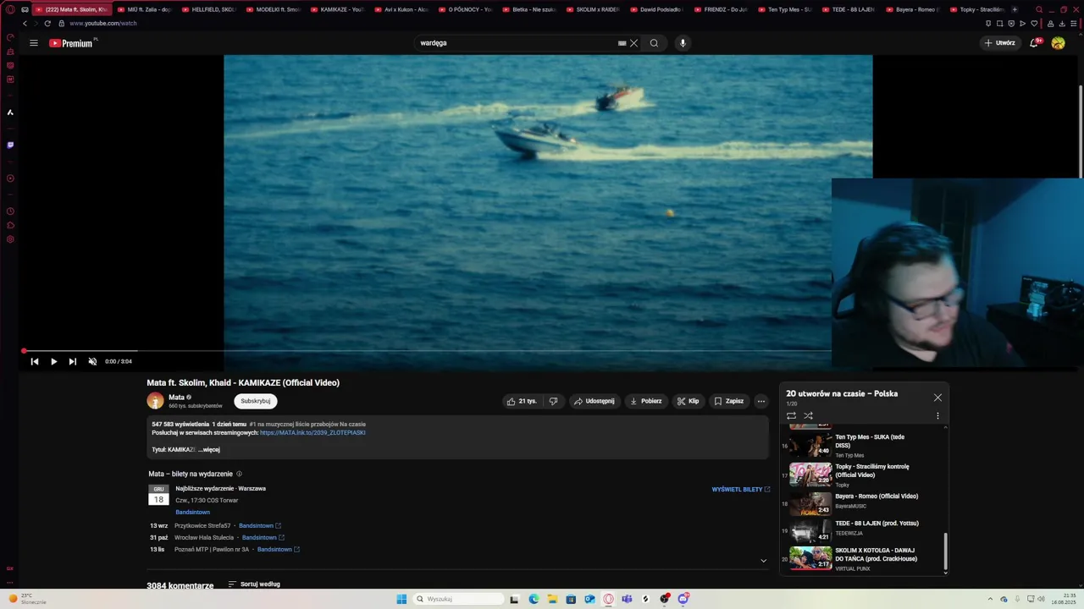Toggle playlist loop repeat
Image resolution: width=1084 pixels, height=609 pixels.
[791, 415]
